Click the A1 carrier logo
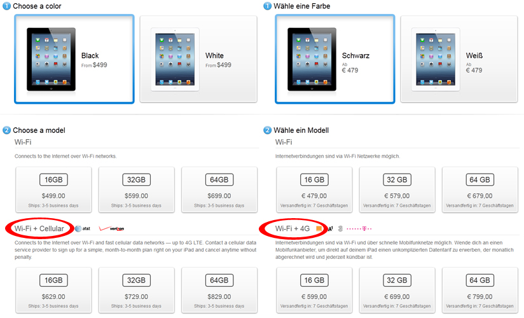The height and width of the screenshot is (318, 524). pos(330,229)
